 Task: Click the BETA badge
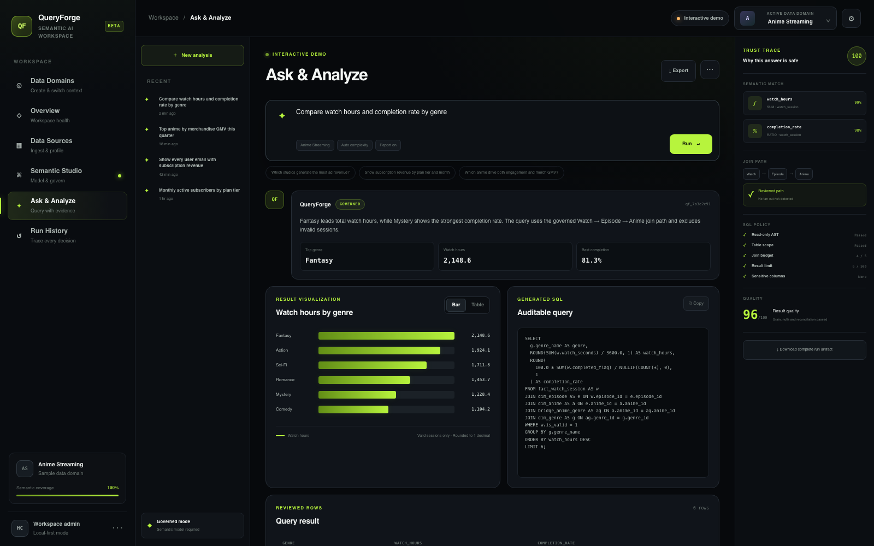pyautogui.click(x=114, y=26)
